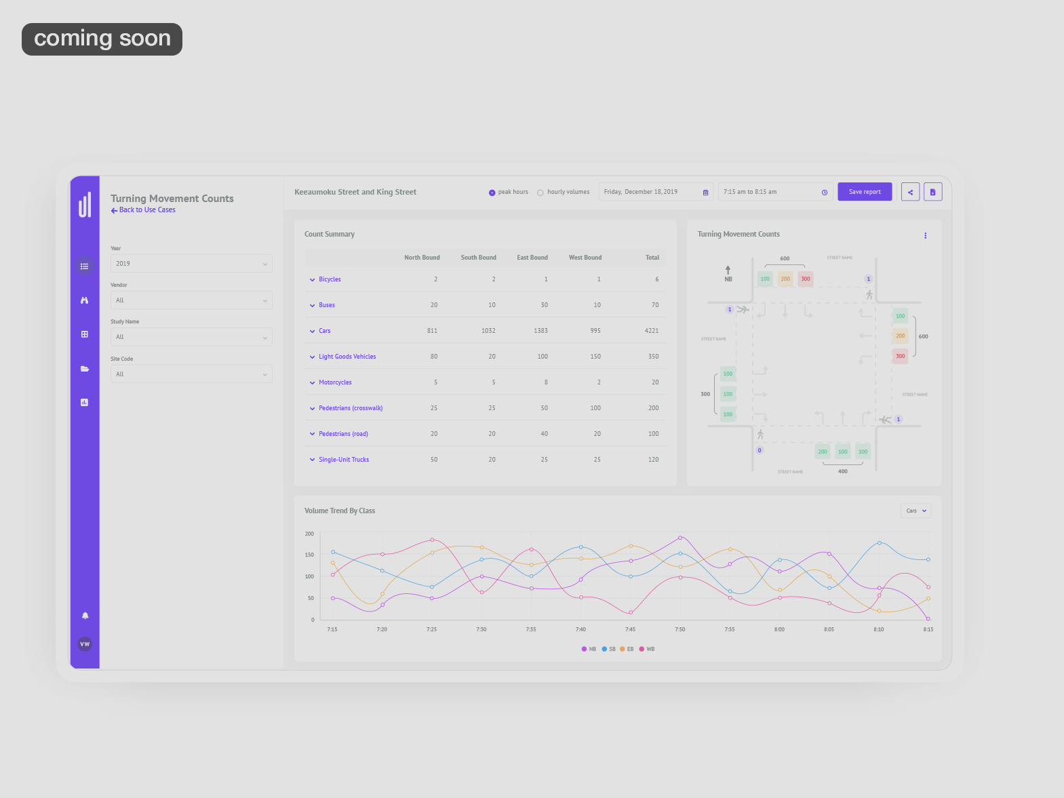Toggle the NB legend series
This screenshot has width=1064, height=798.
pyautogui.click(x=589, y=649)
